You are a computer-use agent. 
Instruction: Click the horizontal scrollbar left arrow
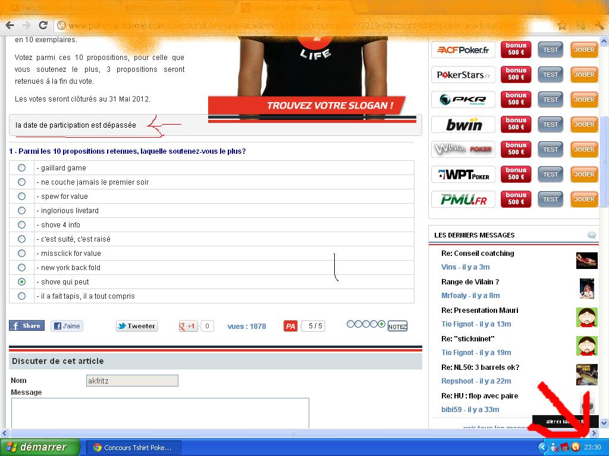(4, 433)
